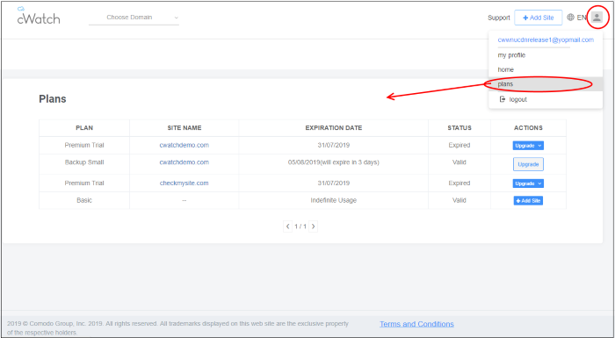
Task: Click the PLAN column header
Action: tap(84, 128)
